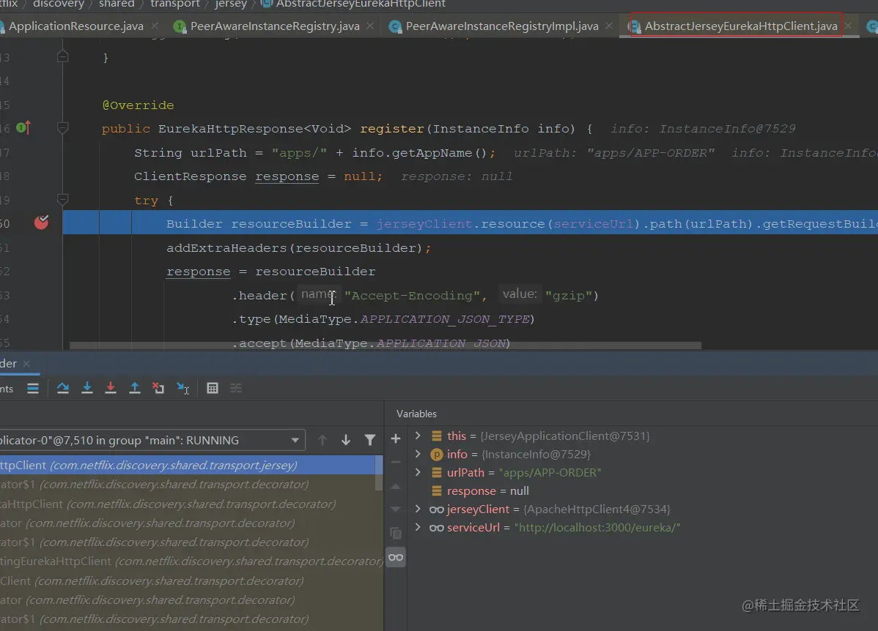Expand the 'this' variable node
878x631 pixels.
click(x=418, y=436)
